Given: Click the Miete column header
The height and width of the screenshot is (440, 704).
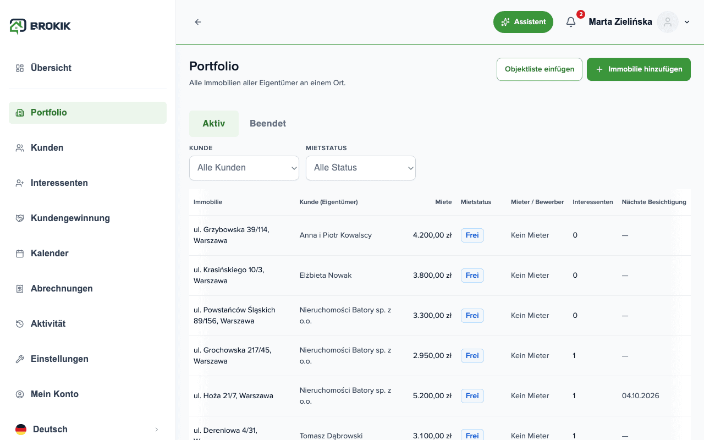Looking at the screenshot, I should click(443, 202).
